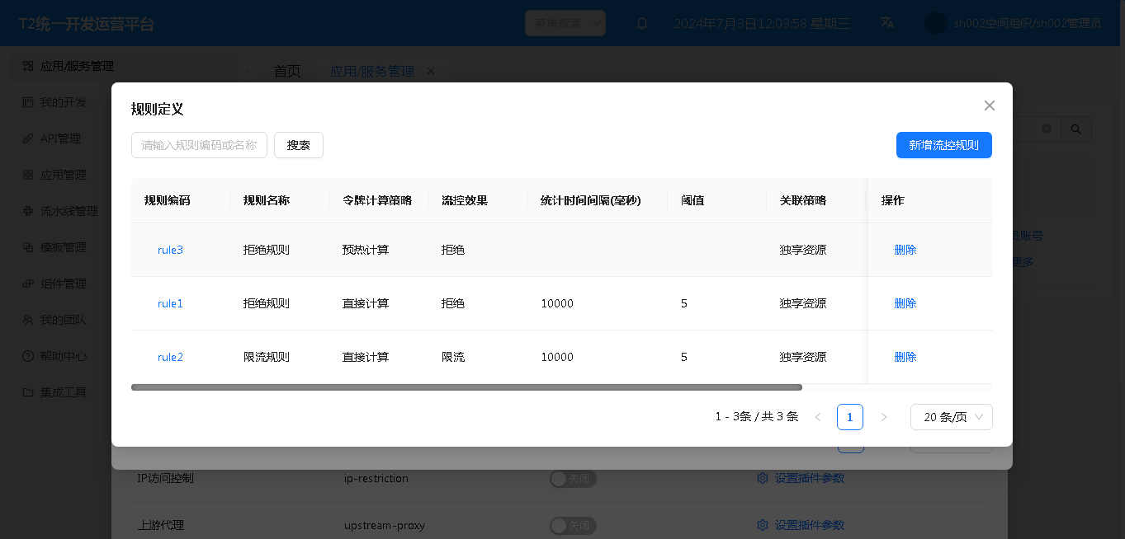This screenshot has width=1125, height=539.
Task: Click the 1 - 3条 / 共 3 条 summary text
Action: tap(757, 417)
